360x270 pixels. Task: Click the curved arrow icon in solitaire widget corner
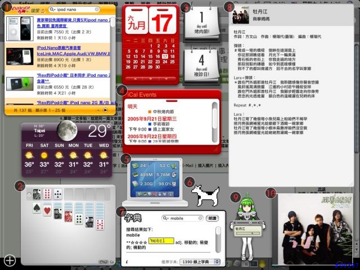click(x=112, y=262)
